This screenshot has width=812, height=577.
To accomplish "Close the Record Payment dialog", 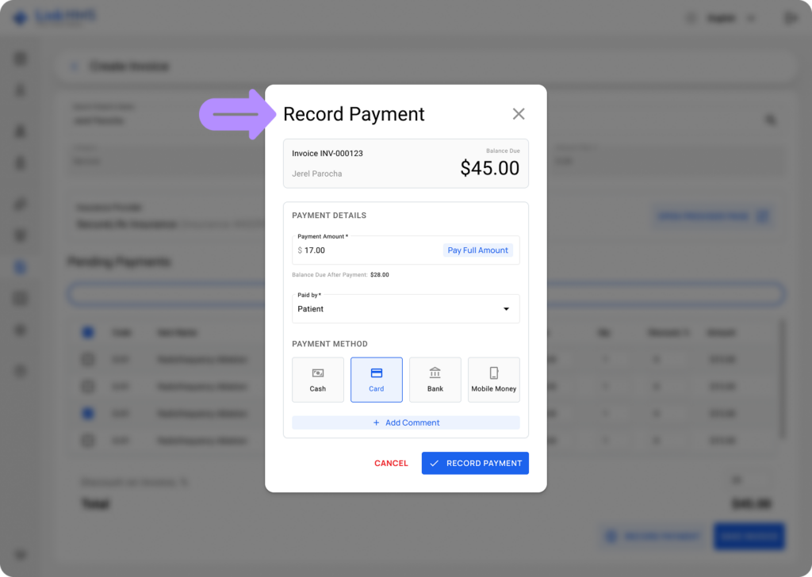I will (x=519, y=114).
